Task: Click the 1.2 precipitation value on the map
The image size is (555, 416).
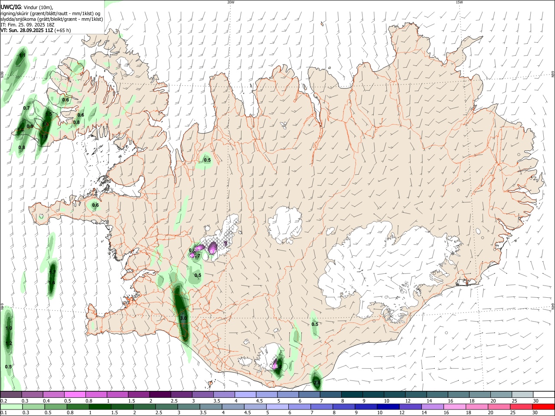Action: [9, 344]
